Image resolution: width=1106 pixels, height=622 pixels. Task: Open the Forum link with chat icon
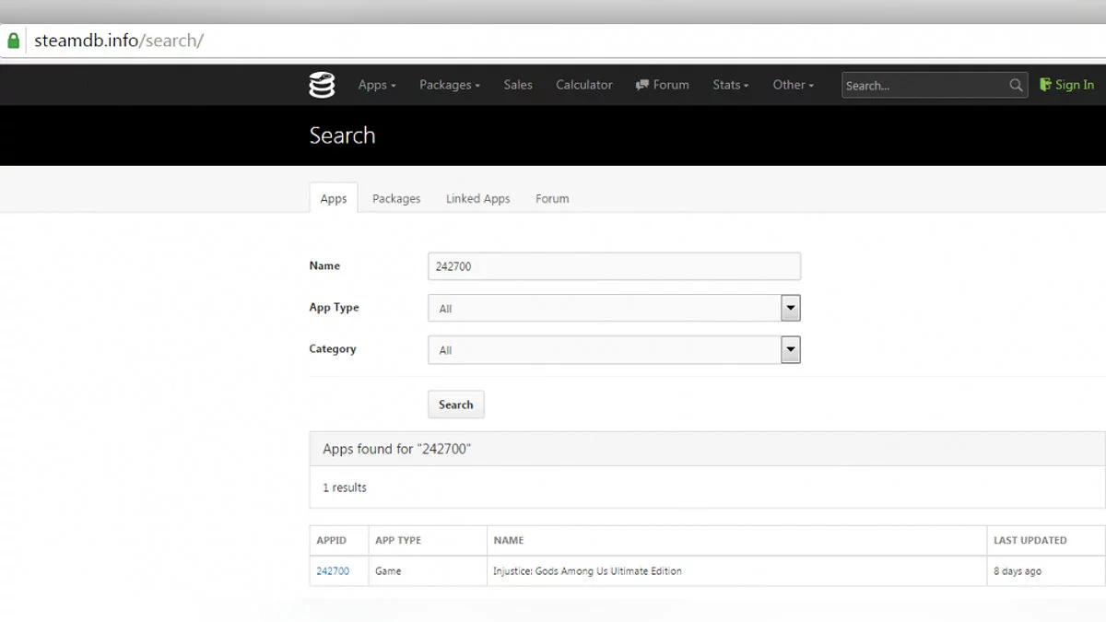[662, 85]
